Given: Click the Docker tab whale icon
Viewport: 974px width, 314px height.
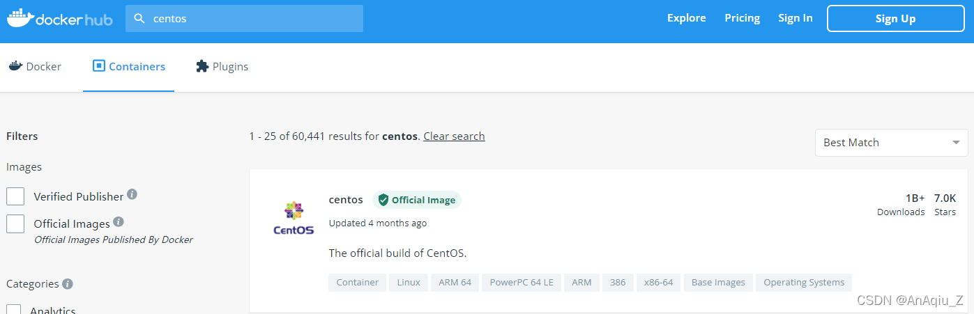Looking at the screenshot, I should pyautogui.click(x=15, y=66).
